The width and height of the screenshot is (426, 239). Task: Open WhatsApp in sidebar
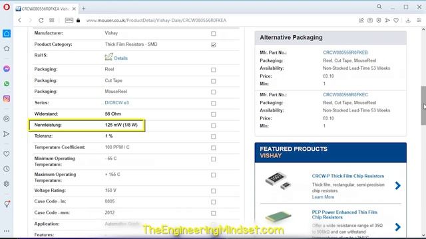click(7, 84)
